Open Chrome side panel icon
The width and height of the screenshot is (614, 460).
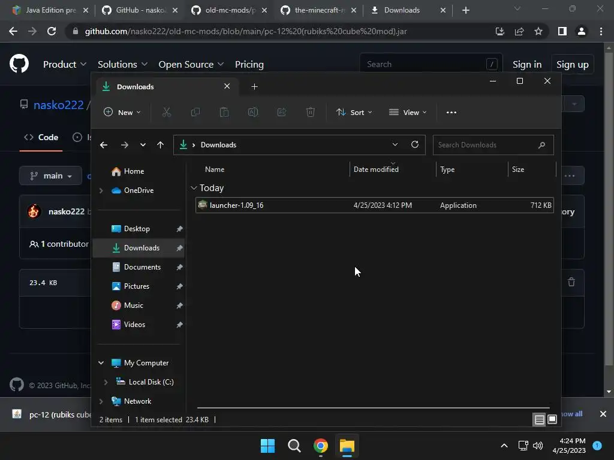pyautogui.click(x=562, y=31)
